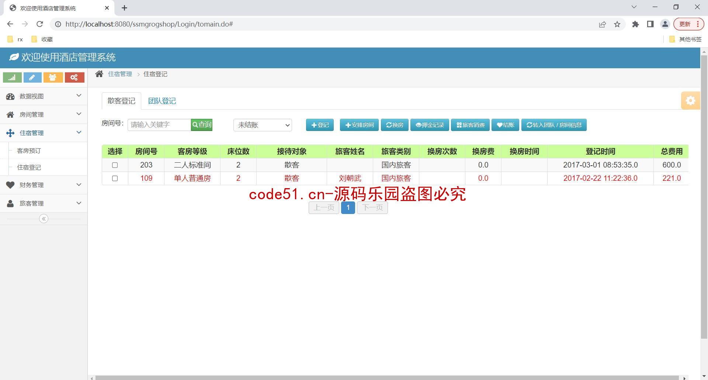Image resolution: width=708 pixels, height=380 pixels.
Task: Click the orange users shortcut button
Action: 53,77
